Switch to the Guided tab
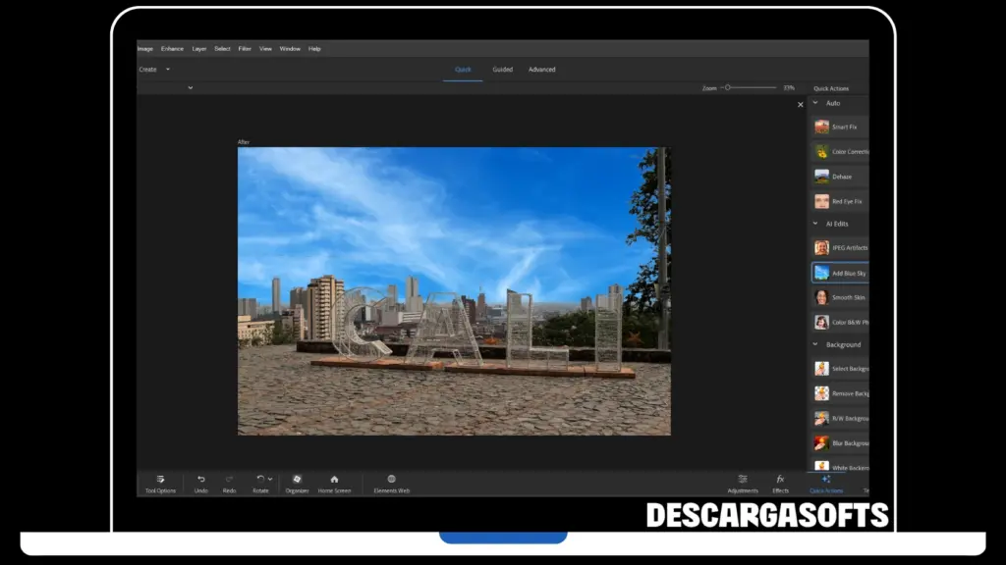The height and width of the screenshot is (565, 1006). pyautogui.click(x=502, y=69)
